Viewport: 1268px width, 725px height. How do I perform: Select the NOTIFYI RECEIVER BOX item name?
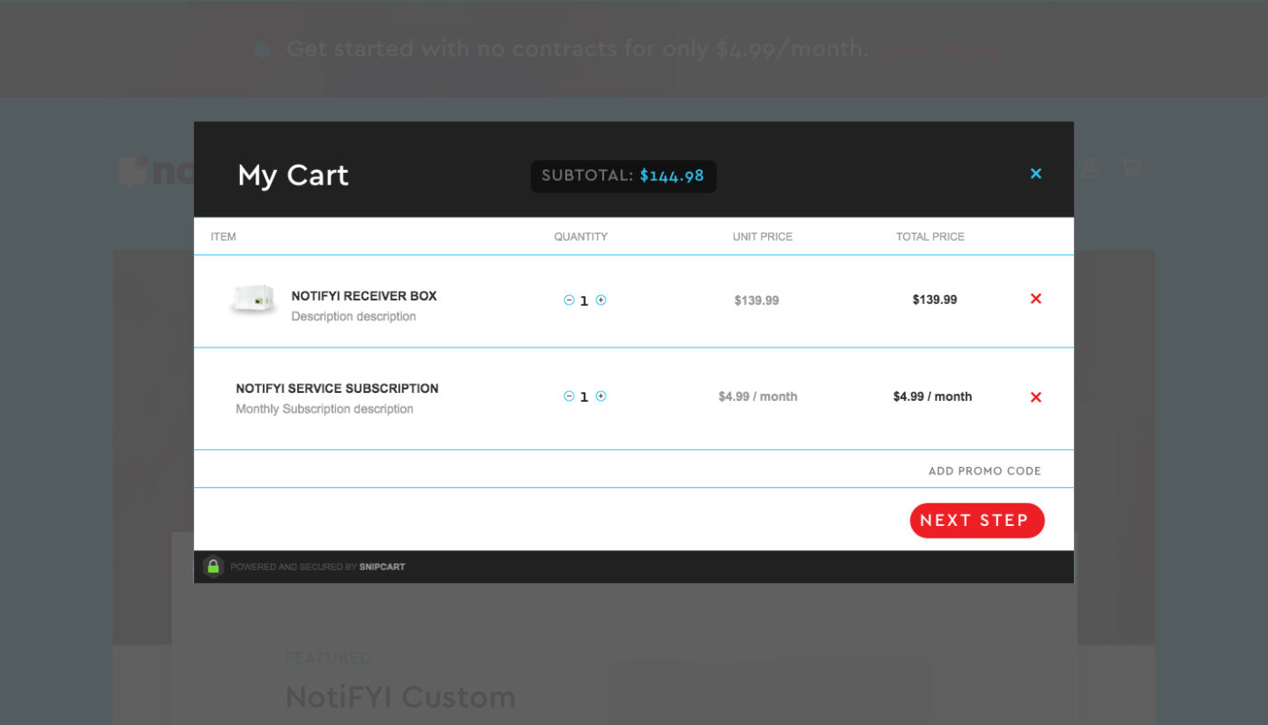pyautogui.click(x=364, y=296)
